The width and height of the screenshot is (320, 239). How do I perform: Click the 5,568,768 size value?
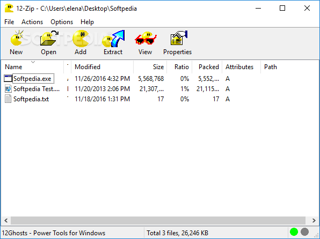(x=151, y=79)
